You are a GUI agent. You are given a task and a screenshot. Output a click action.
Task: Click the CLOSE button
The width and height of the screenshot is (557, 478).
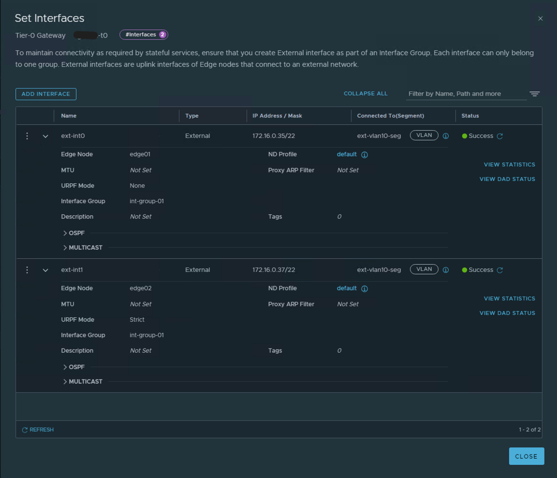click(527, 456)
